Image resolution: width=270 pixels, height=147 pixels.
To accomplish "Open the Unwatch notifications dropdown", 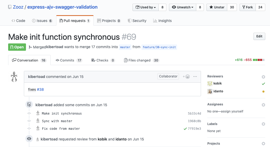I will pyautogui.click(x=183, y=7).
